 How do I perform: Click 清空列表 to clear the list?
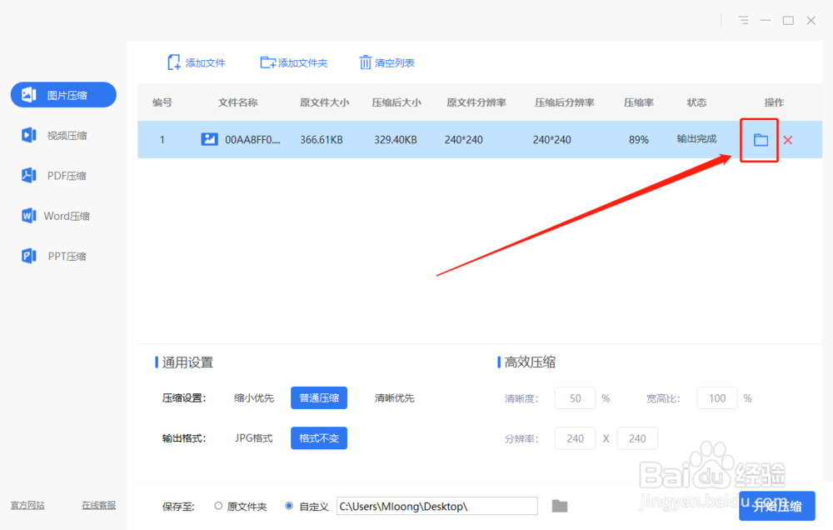pos(386,62)
